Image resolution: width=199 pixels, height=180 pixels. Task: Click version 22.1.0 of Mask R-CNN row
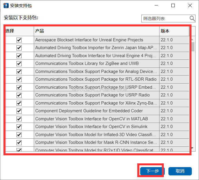click(167, 142)
